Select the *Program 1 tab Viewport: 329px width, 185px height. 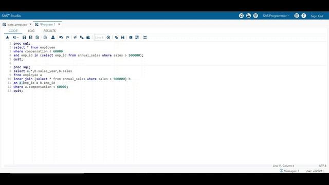point(47,25)
